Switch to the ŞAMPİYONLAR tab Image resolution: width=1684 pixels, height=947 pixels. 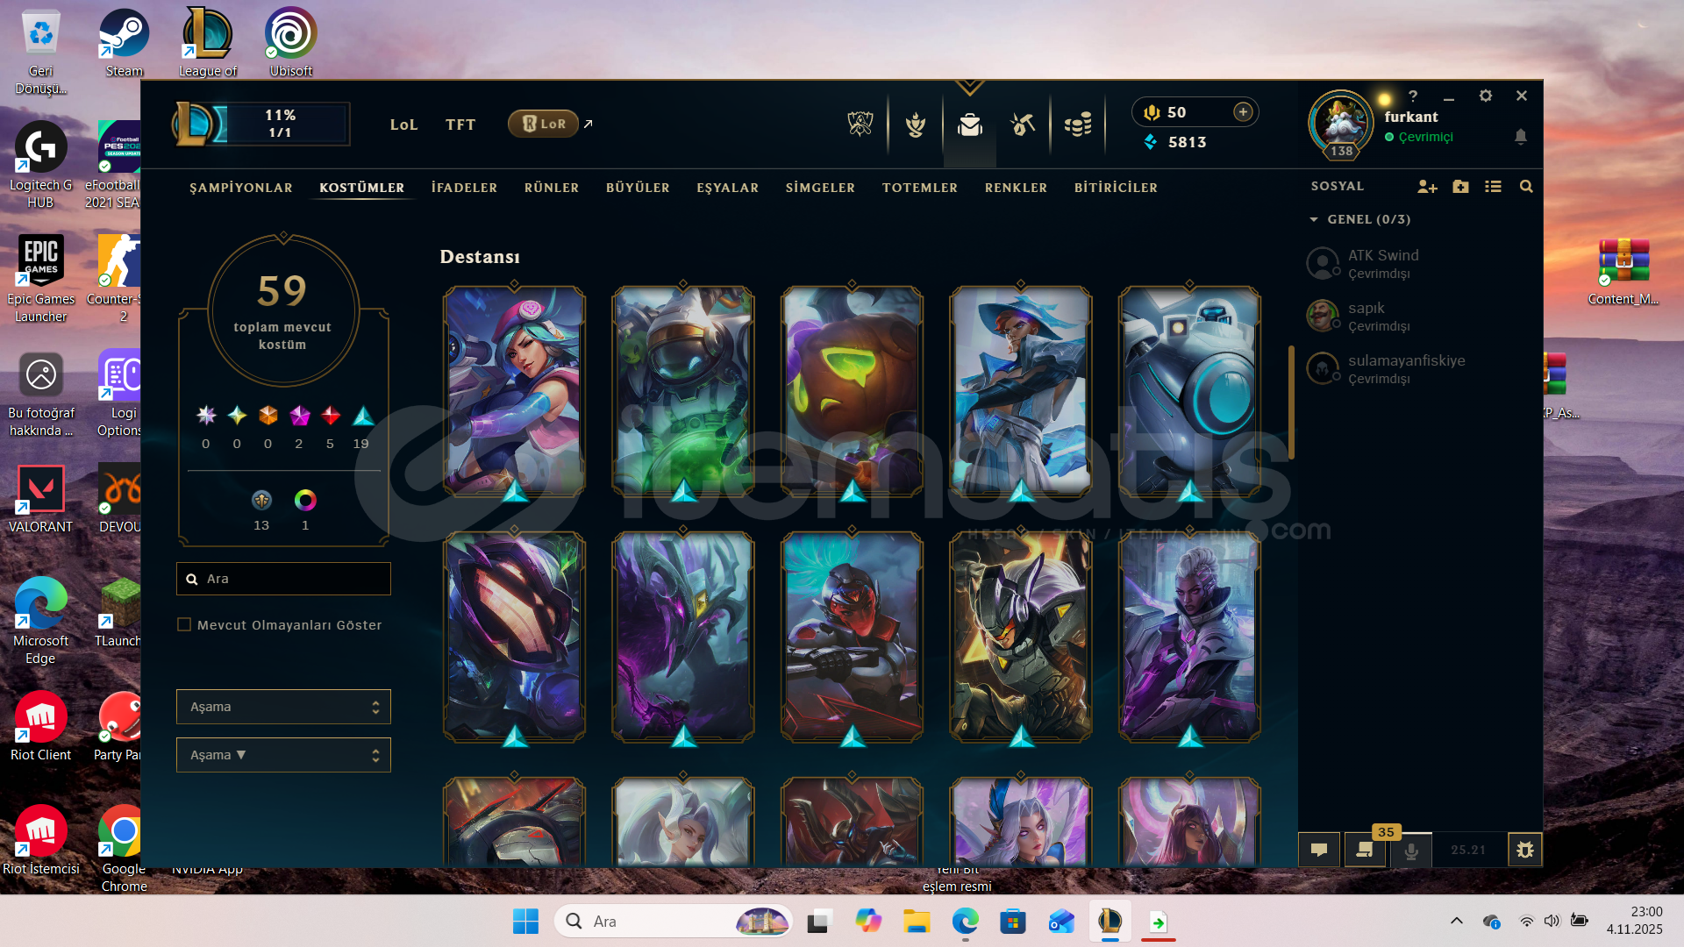(x=241, y=188)
